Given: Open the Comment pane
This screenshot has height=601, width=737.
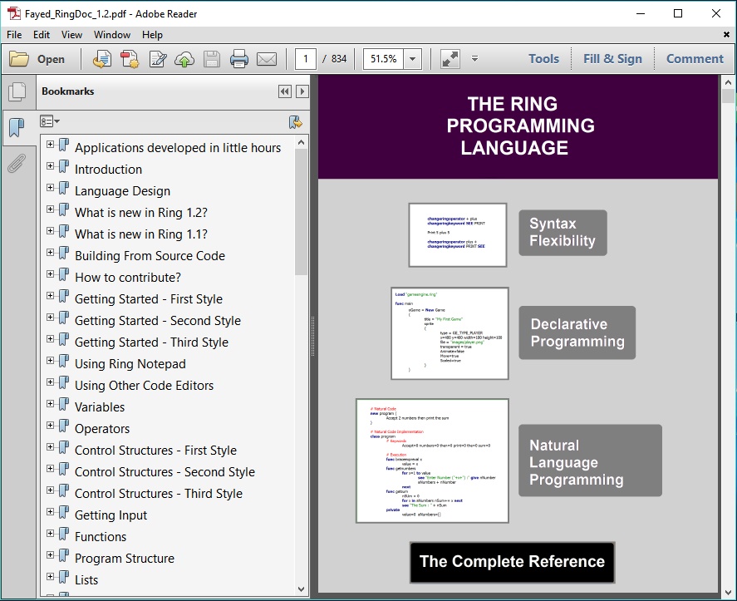Looking at the screenshot, I should [695, 59].
